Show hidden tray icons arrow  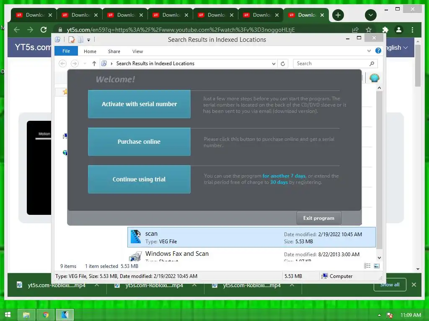click(379, 315)
